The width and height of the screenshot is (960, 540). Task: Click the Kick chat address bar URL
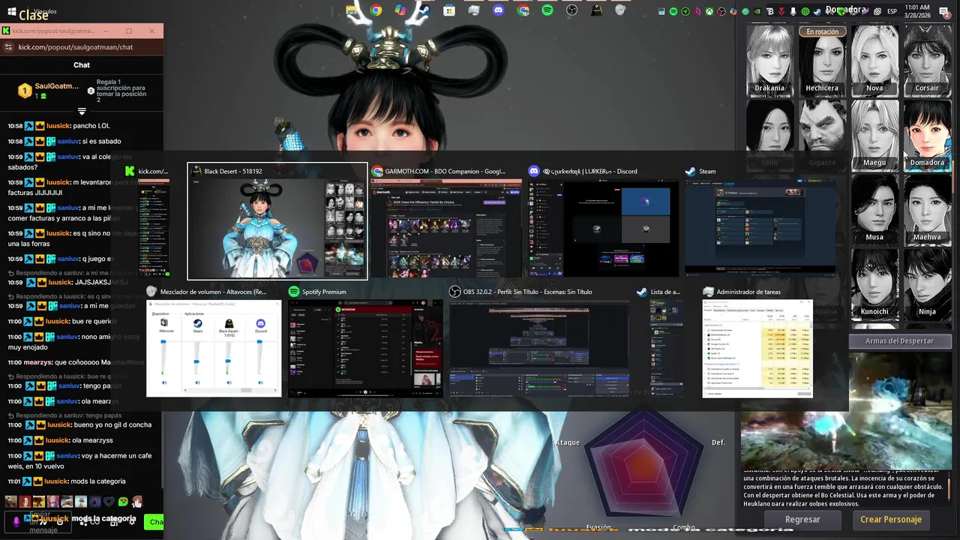pos(76,47)
